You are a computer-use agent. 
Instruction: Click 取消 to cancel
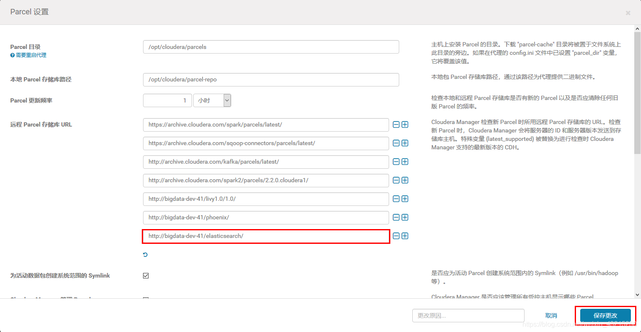click(551, 316)
